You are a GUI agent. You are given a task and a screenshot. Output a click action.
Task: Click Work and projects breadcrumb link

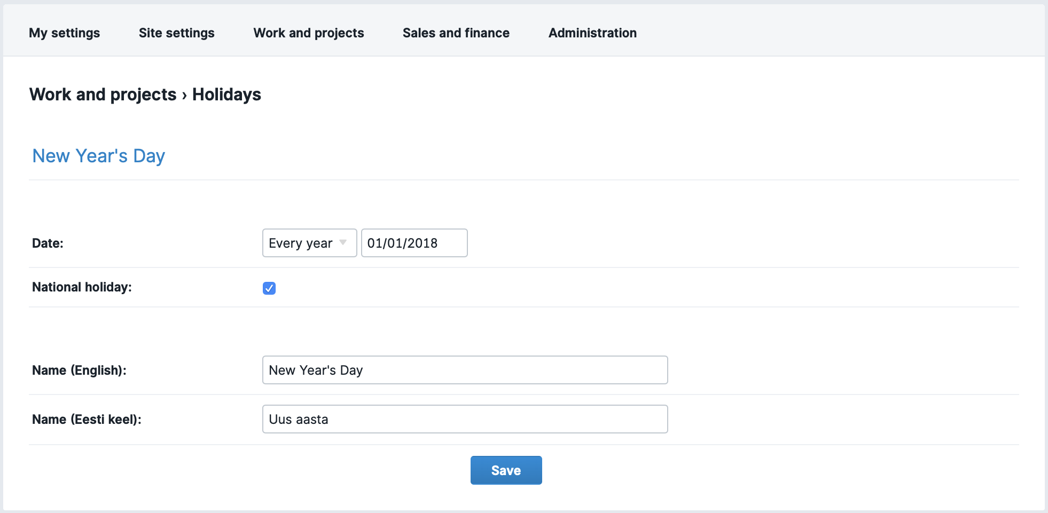[x=103, y=94]
